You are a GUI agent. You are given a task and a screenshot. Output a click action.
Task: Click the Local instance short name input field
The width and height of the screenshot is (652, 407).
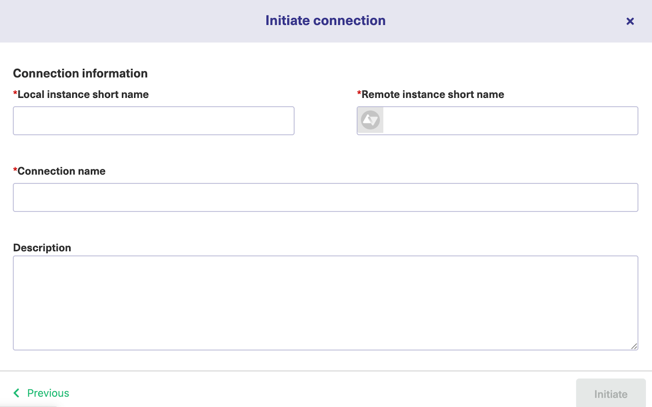(154, 120)
